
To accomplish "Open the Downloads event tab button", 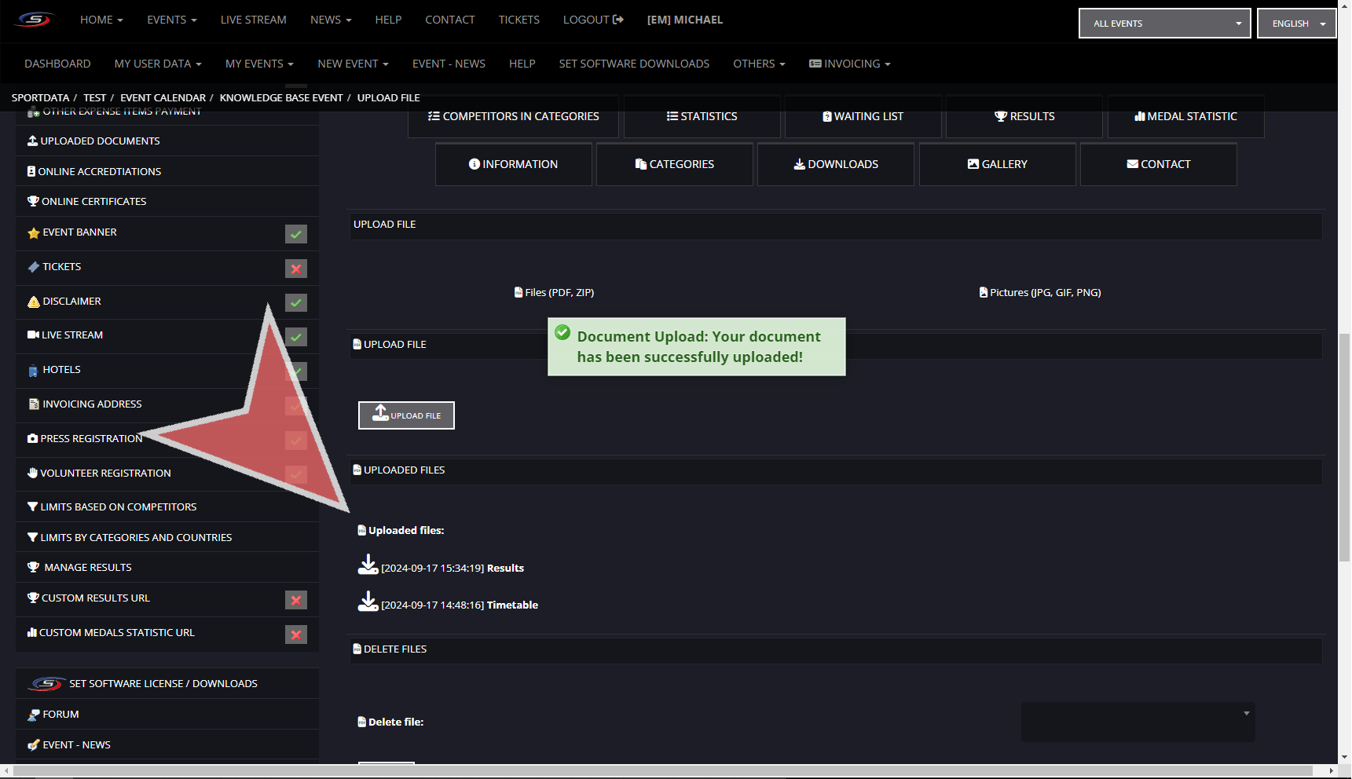I will tap(835, 164).
